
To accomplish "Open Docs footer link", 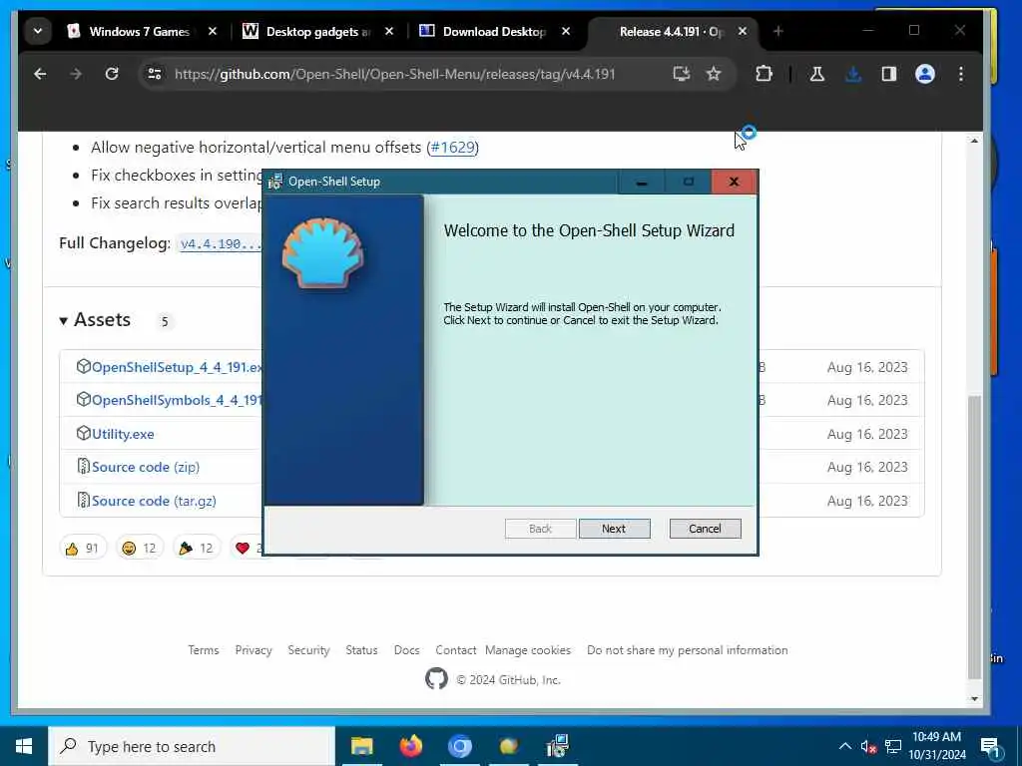I will (x=407, y=650).
